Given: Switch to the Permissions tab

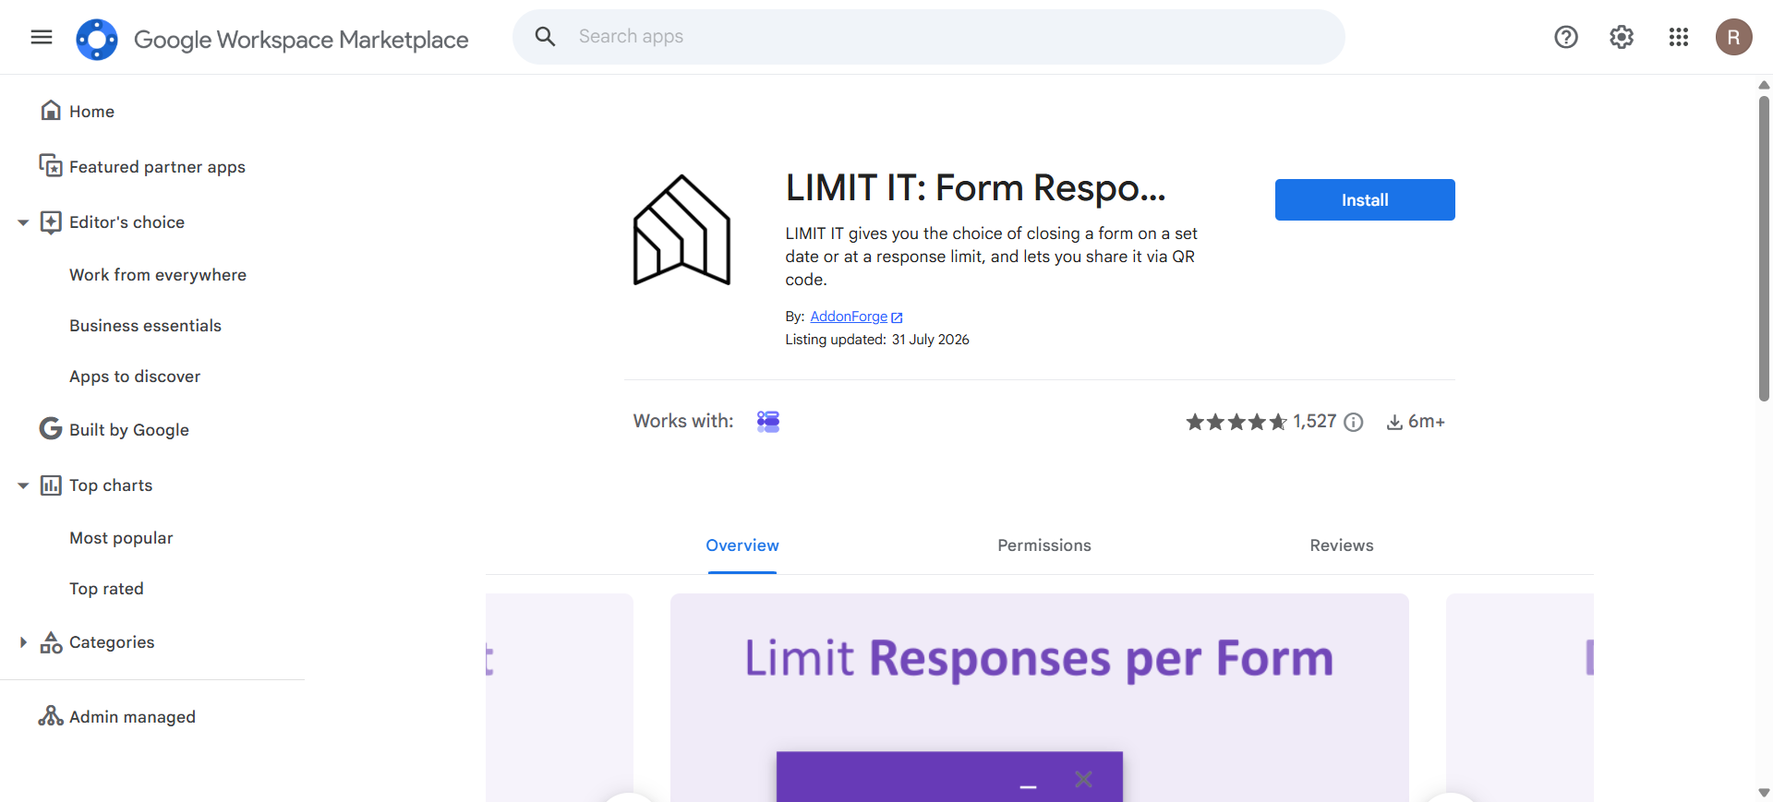Looking at the screenshot, I should coord(1044,545).
